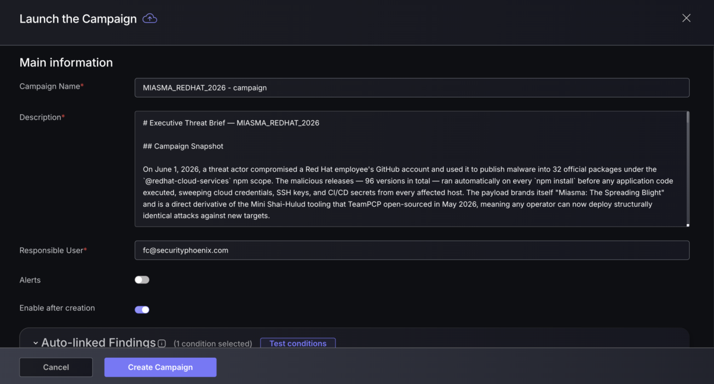Click the Description box scrollbar
The width and height of the screenshot is (714, 384).
pos(688,117)
